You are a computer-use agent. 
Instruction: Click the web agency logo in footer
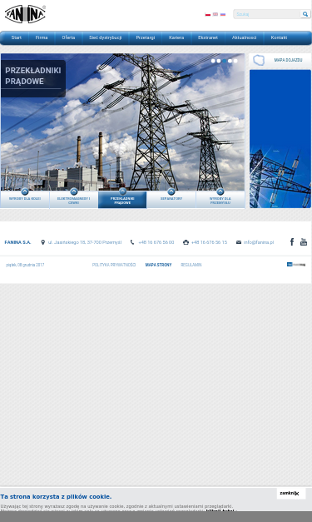click(x=296, y=265)
